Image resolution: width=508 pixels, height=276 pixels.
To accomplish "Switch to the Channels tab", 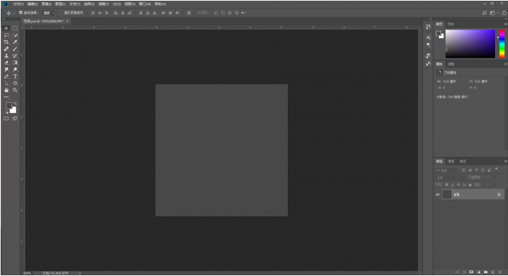I will pos(451,161).
